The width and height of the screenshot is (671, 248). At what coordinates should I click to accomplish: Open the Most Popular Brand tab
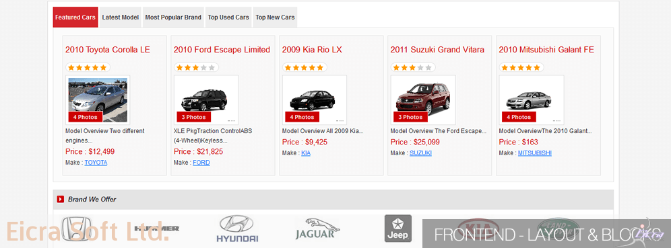click(x=173, y=17)
